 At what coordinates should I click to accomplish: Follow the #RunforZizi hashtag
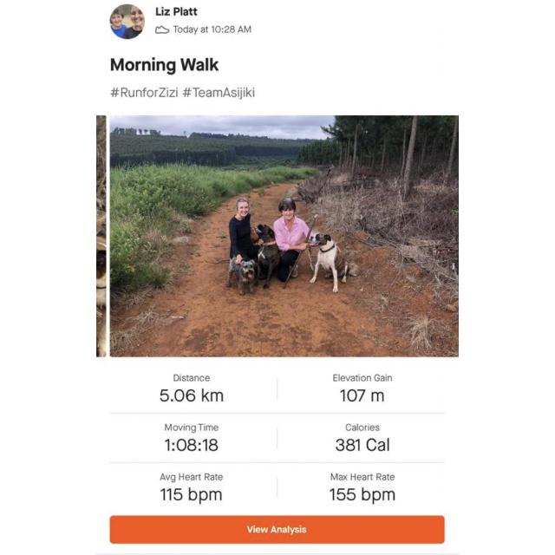[143, 92]
